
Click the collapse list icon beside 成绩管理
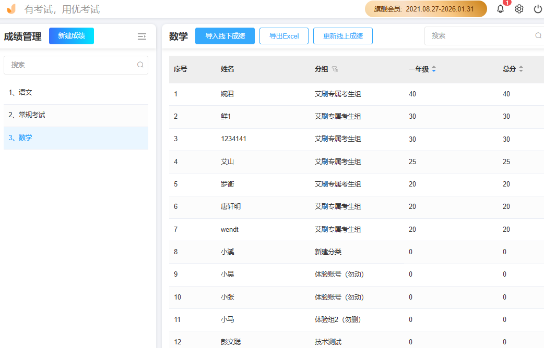[141, 36]
